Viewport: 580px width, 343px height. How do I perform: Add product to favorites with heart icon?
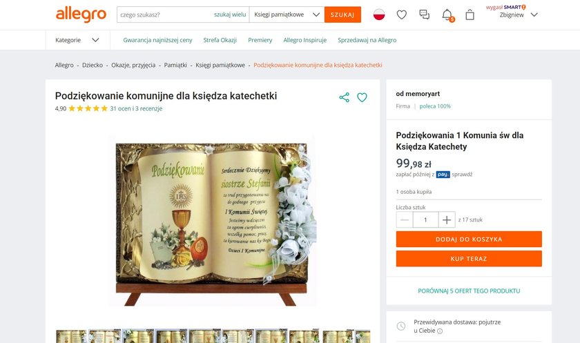coord(362,97)
